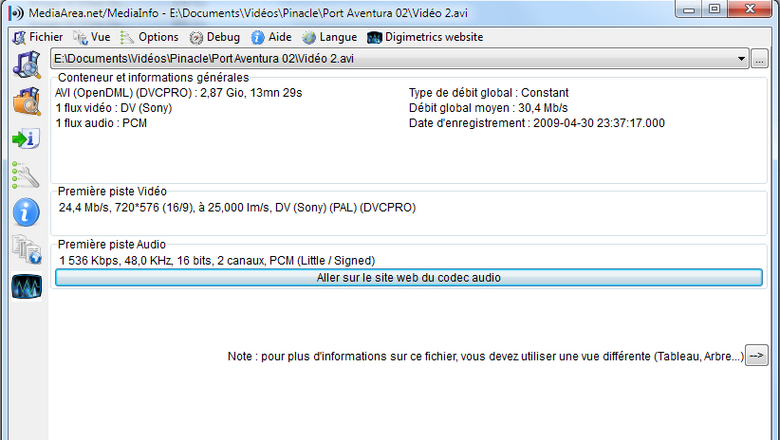780x440 pixels.
Task: Expand the file path dropdown arrow
Action: [741, 59]
